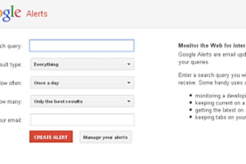Expand the Once a day frequency dropdown
Image resolution: width=246 pixels, height=164 pixels.
[x=82, y=83]
